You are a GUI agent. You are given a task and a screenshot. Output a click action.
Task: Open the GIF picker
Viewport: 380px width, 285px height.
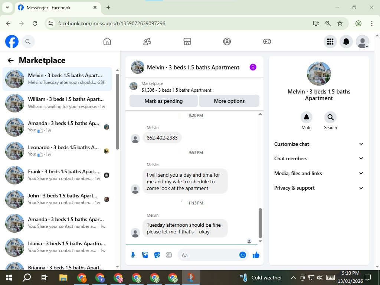[169, 255]
